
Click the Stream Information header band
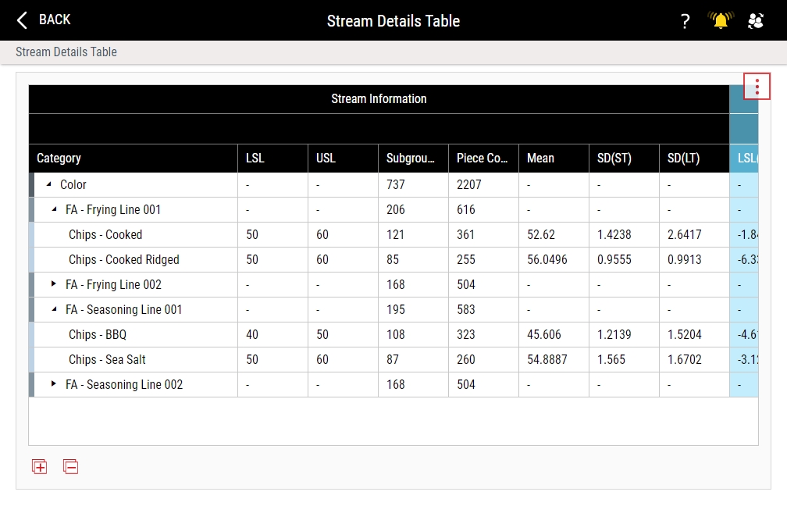379,99
